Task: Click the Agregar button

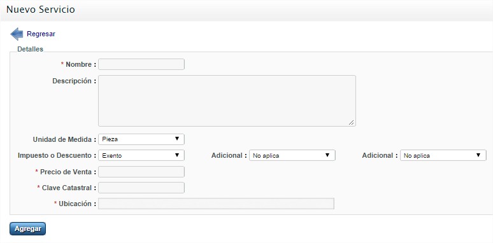Action: pyautogui.click(x=27, y=228)
